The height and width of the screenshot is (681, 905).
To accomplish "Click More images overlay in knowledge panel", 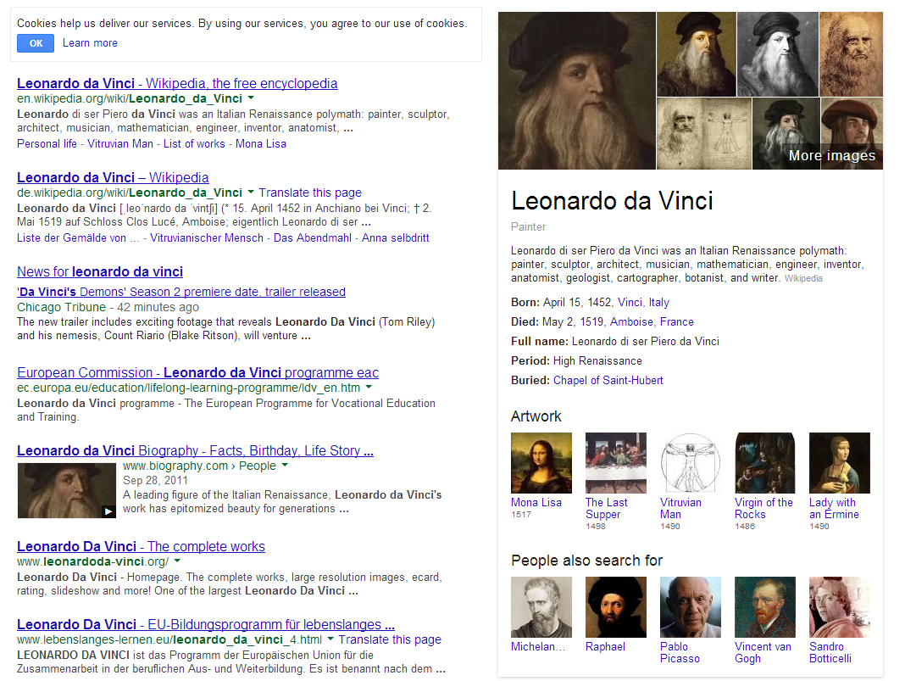I will click(831, 155).
